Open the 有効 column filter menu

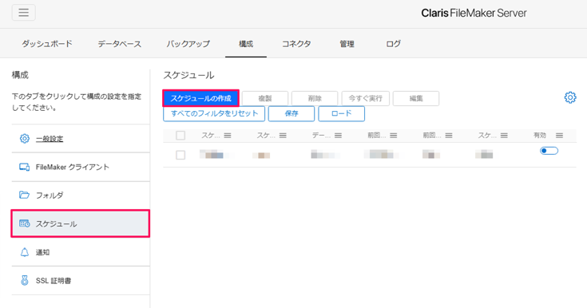click(559, 136)
